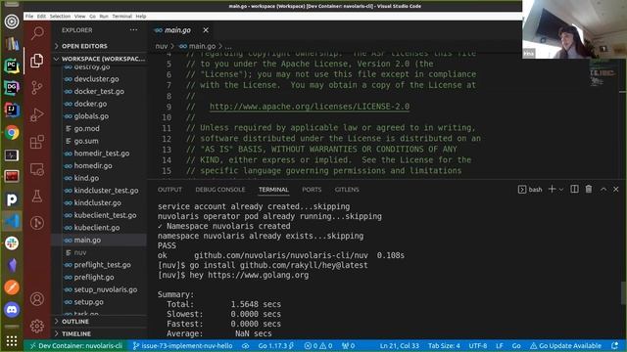Collapse the Workspace folder section

click(99, 59)
